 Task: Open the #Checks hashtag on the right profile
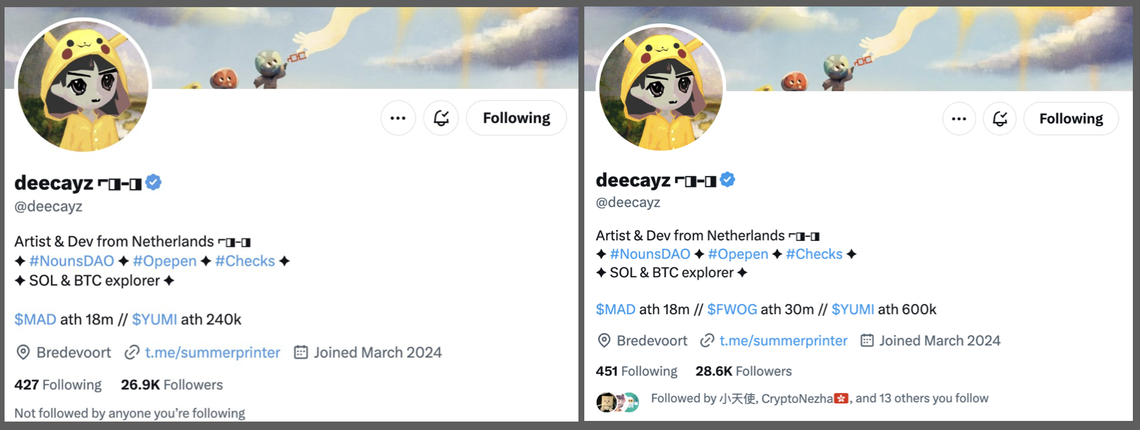[814, 254]
